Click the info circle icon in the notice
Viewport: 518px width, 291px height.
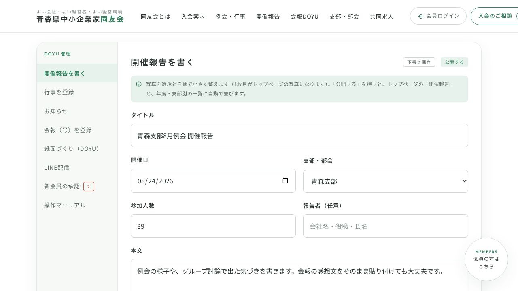point(139,84)
